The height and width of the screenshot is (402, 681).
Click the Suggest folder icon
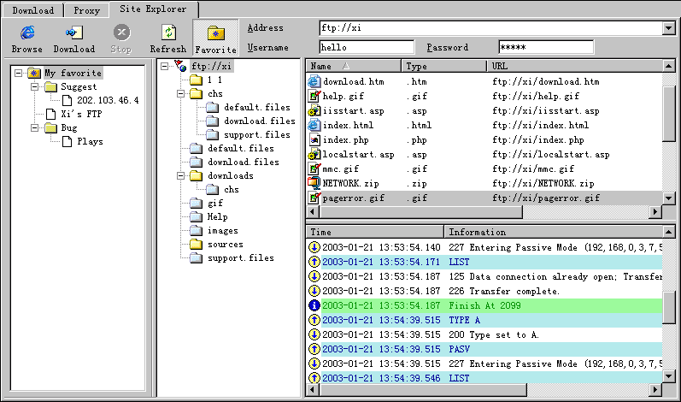(50, 87)
